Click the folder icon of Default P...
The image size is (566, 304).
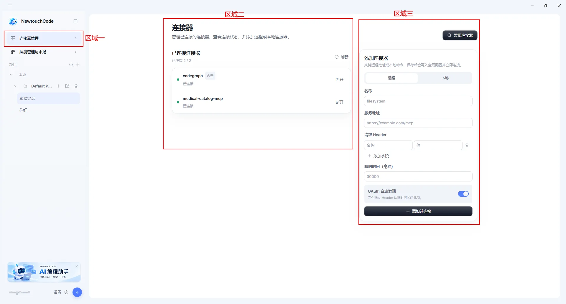click(25, 86)
